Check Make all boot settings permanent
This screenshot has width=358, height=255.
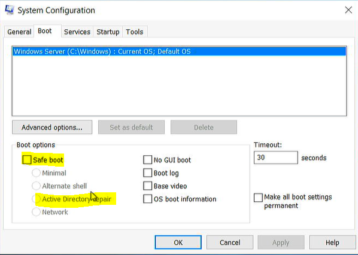pyautogui.click(x=258, y=198)
